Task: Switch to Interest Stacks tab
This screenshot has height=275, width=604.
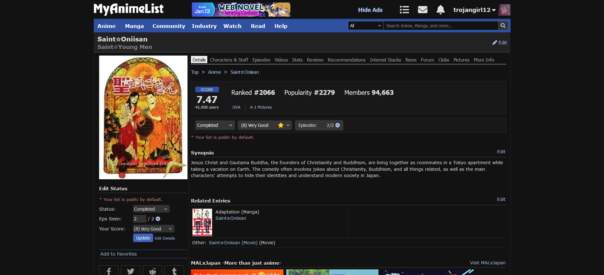Action: click(x=385, y=60)
